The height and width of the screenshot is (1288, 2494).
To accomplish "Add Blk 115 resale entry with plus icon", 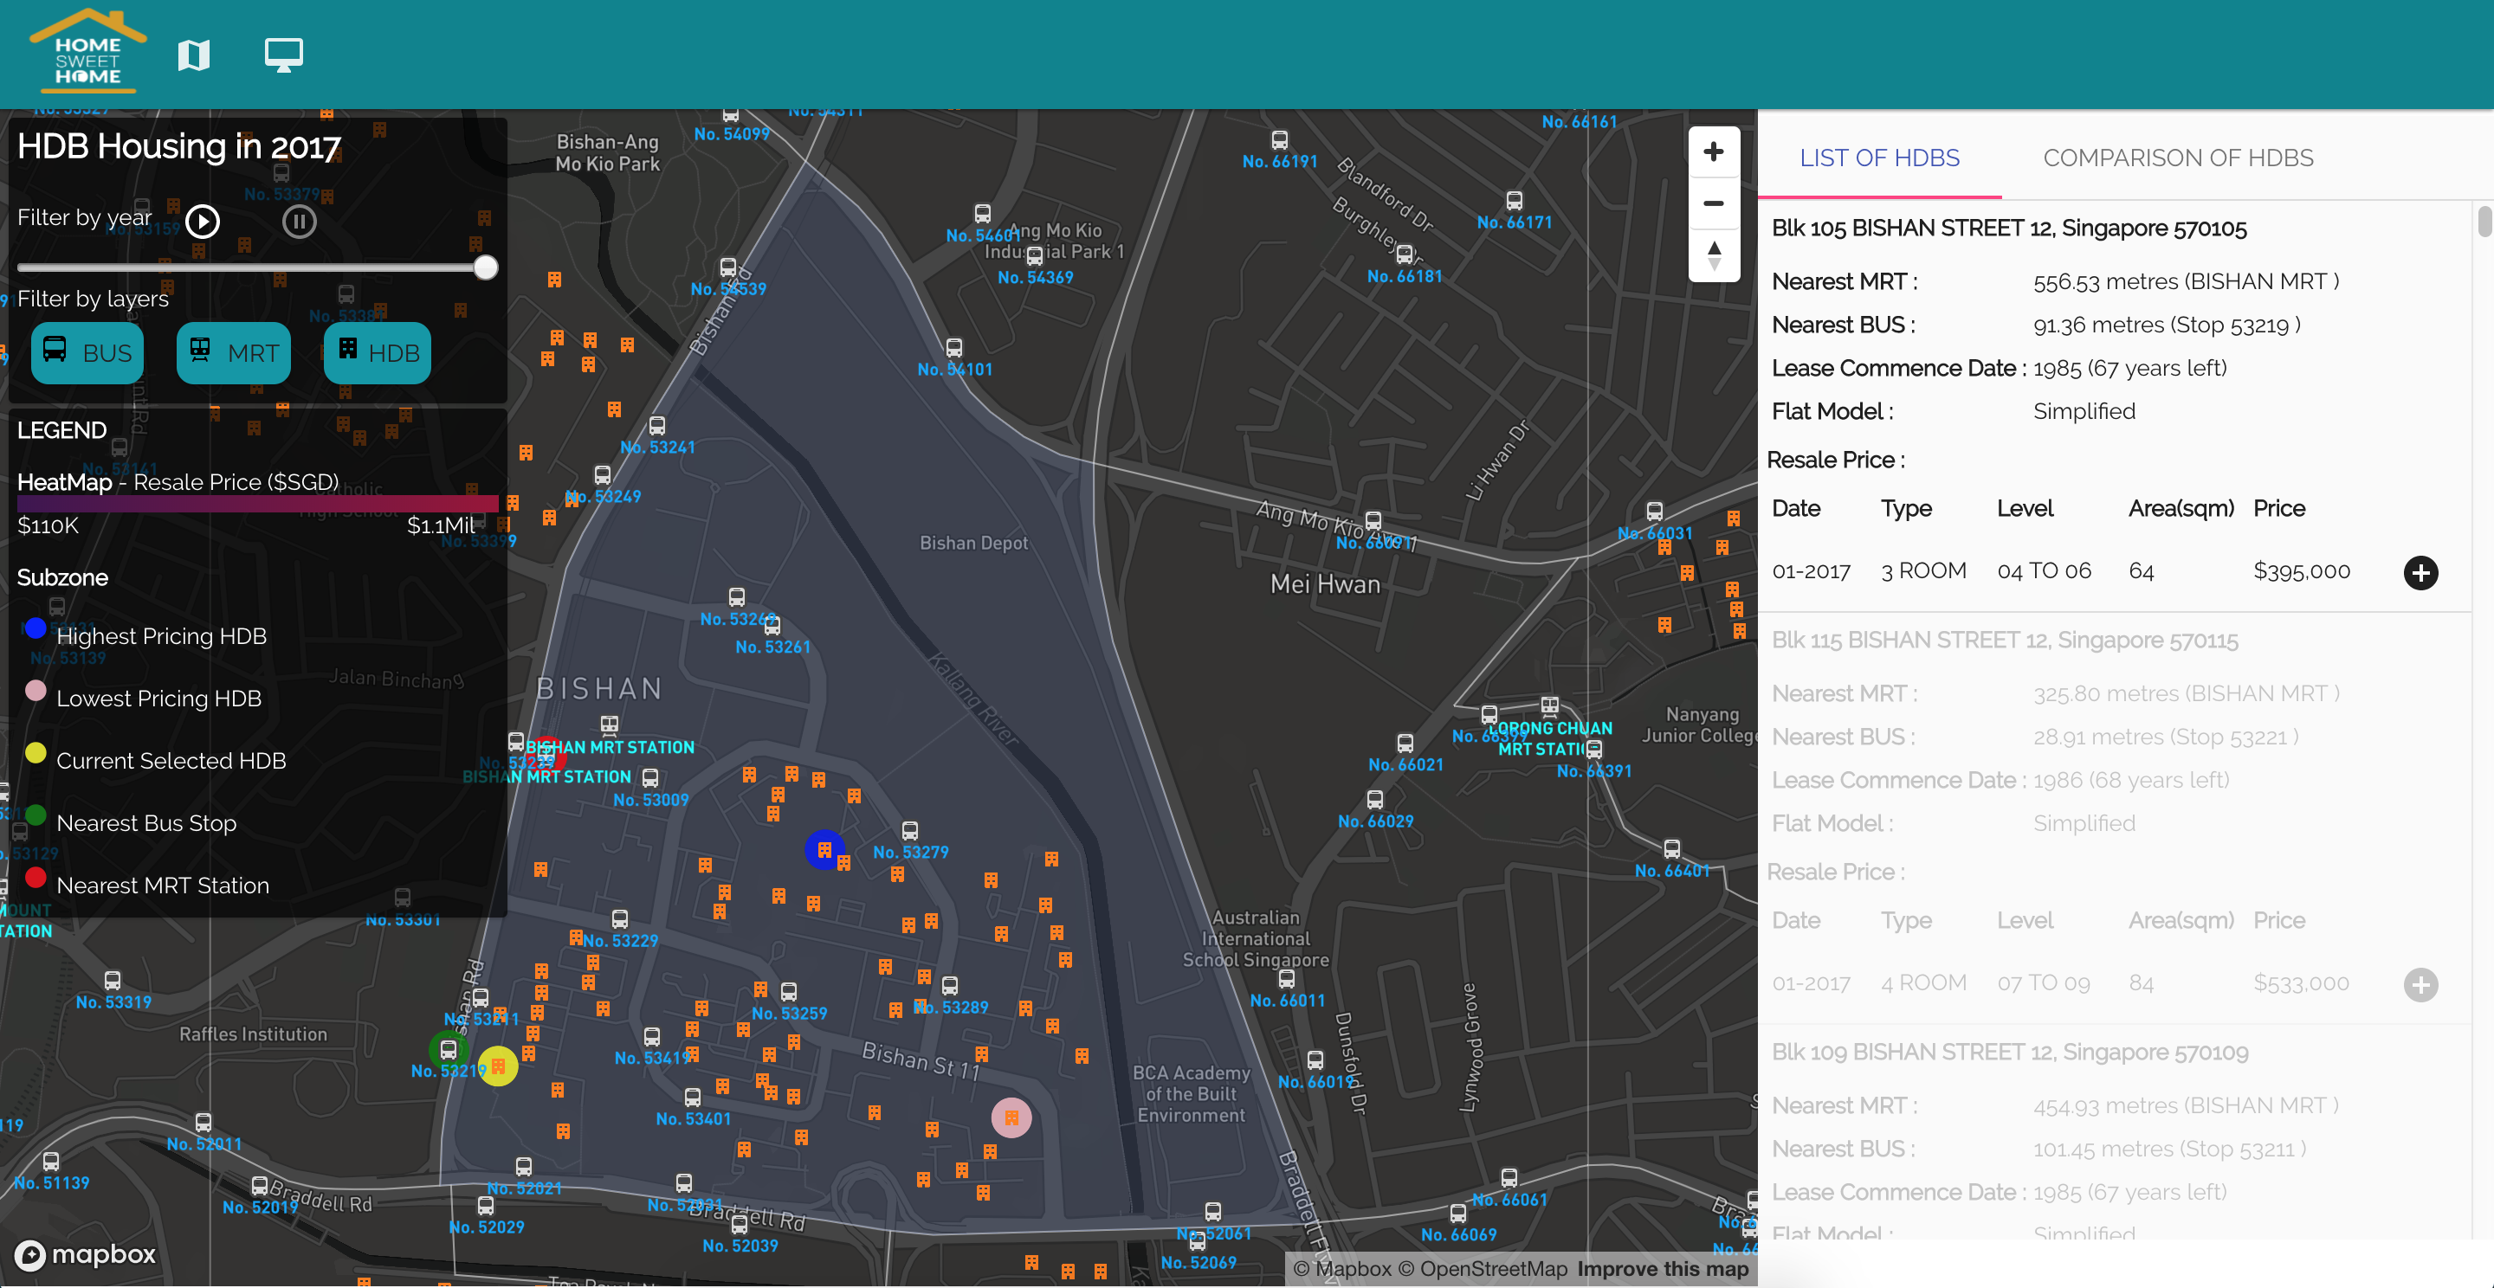I will (x=2420, y=985).
